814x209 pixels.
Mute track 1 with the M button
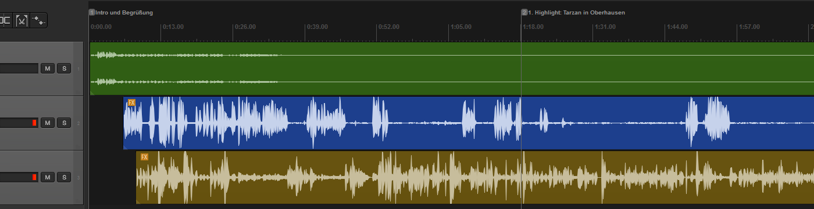click(47, 69)
